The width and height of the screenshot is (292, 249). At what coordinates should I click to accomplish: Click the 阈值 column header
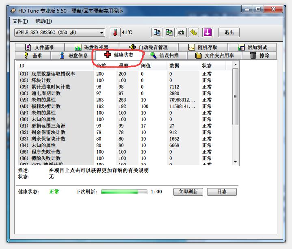(x=153, y=65)
